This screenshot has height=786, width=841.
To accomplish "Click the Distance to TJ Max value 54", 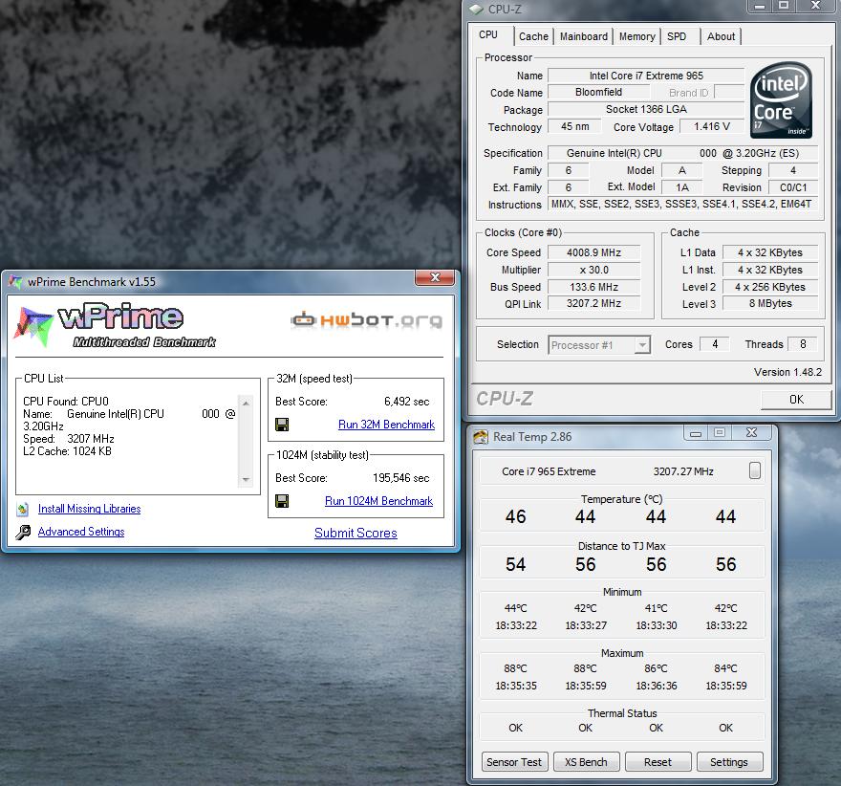I will coord(515,564).
